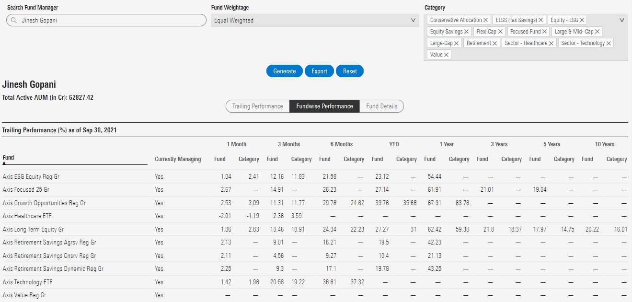The image size is (632, 302).
Task: Click the Search Fund Manager input field
Action: [110, 21]
